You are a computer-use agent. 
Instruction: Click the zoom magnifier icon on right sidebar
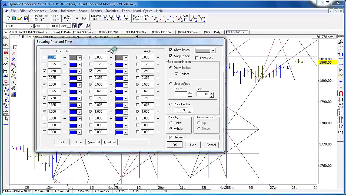341,42
